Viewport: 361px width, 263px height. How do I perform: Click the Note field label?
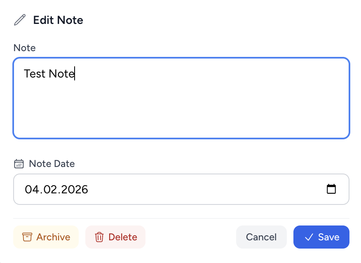coord(24,48)
